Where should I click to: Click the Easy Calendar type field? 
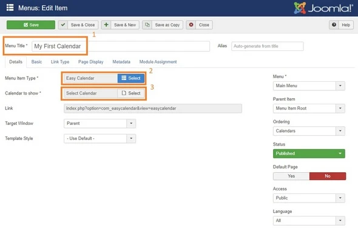coord(90,78)
